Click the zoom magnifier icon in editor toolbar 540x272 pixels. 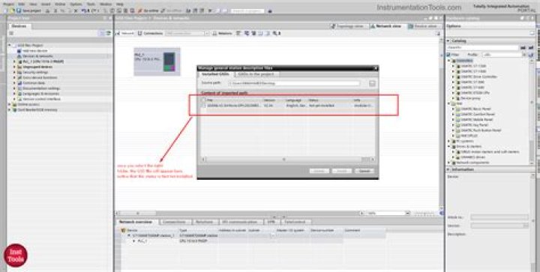click(276, 34)
